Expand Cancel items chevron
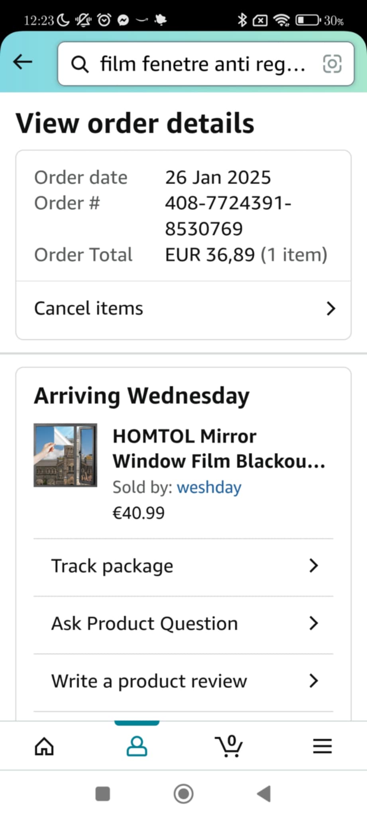The image size is (367, 818). click(x=330, y=308)
